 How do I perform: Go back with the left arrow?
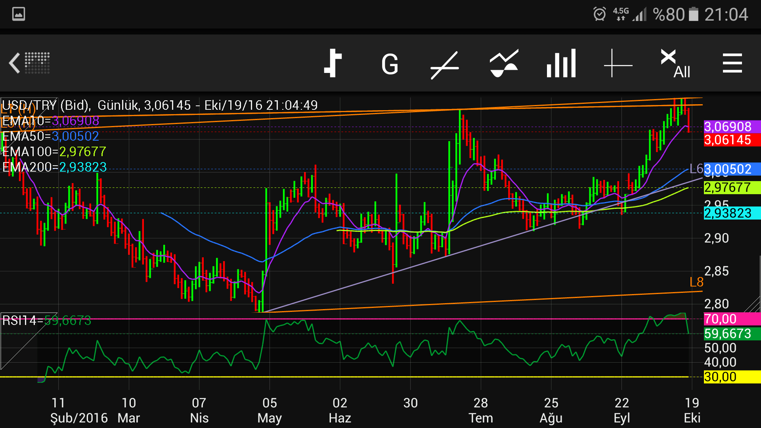[14, 63]
